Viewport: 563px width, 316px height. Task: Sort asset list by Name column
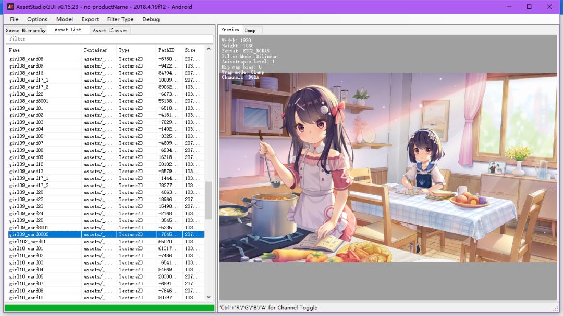43,50
